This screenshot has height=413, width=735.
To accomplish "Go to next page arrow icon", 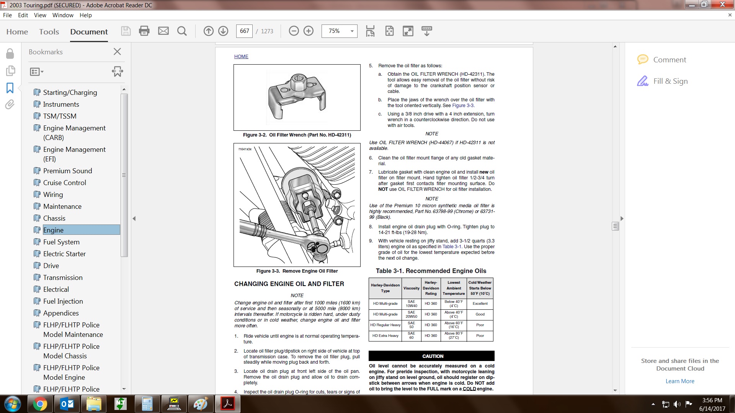I will [x=223, y=31].
